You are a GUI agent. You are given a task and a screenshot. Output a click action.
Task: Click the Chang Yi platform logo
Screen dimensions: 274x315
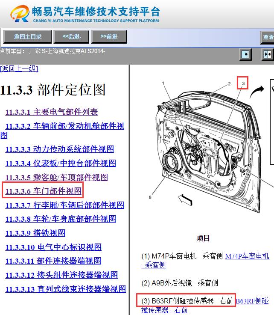pos(20,14)
